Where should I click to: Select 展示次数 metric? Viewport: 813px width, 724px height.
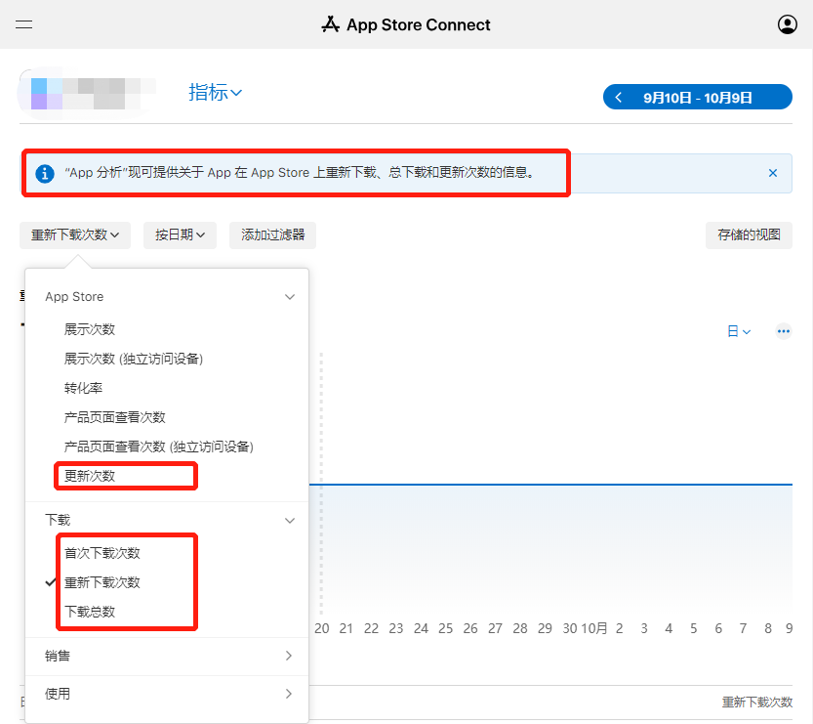click(90, 329)
